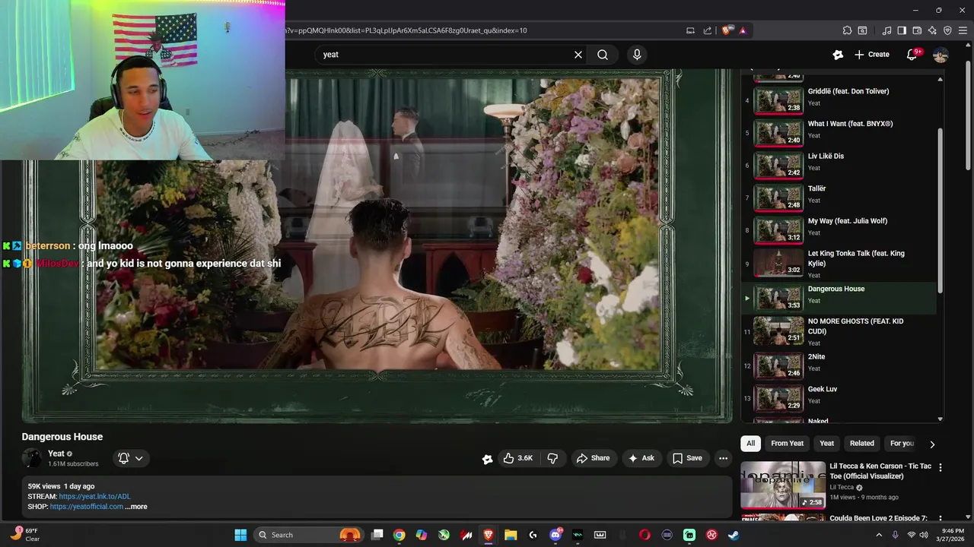
Task: Select the All filter chip
Action: point(750,443)
